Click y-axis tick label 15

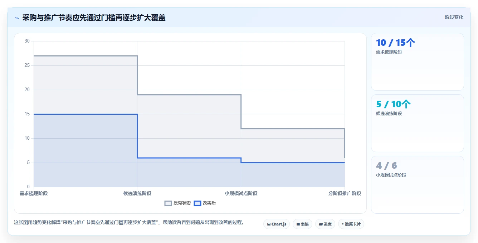coord(27,114)
